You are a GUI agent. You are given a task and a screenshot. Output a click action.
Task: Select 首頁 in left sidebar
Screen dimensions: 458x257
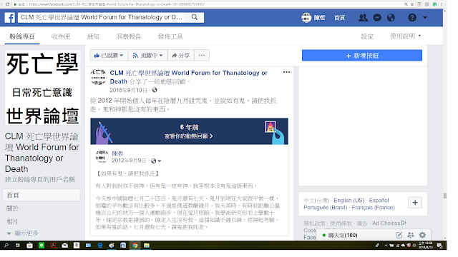pyautogui.click(x=42, y=195)
